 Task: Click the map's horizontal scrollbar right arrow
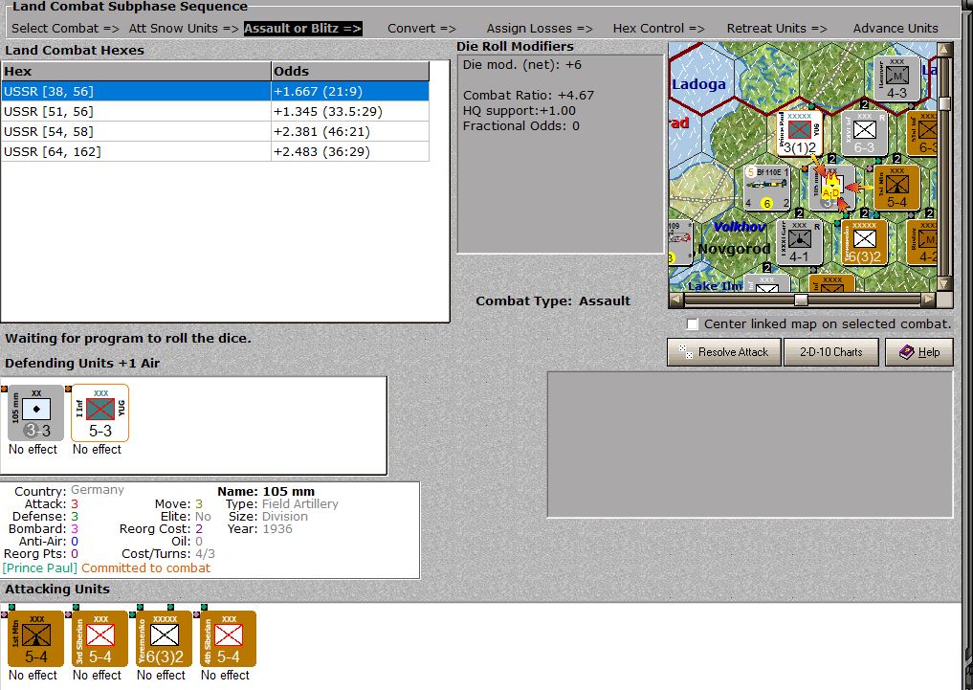point(928,300)
